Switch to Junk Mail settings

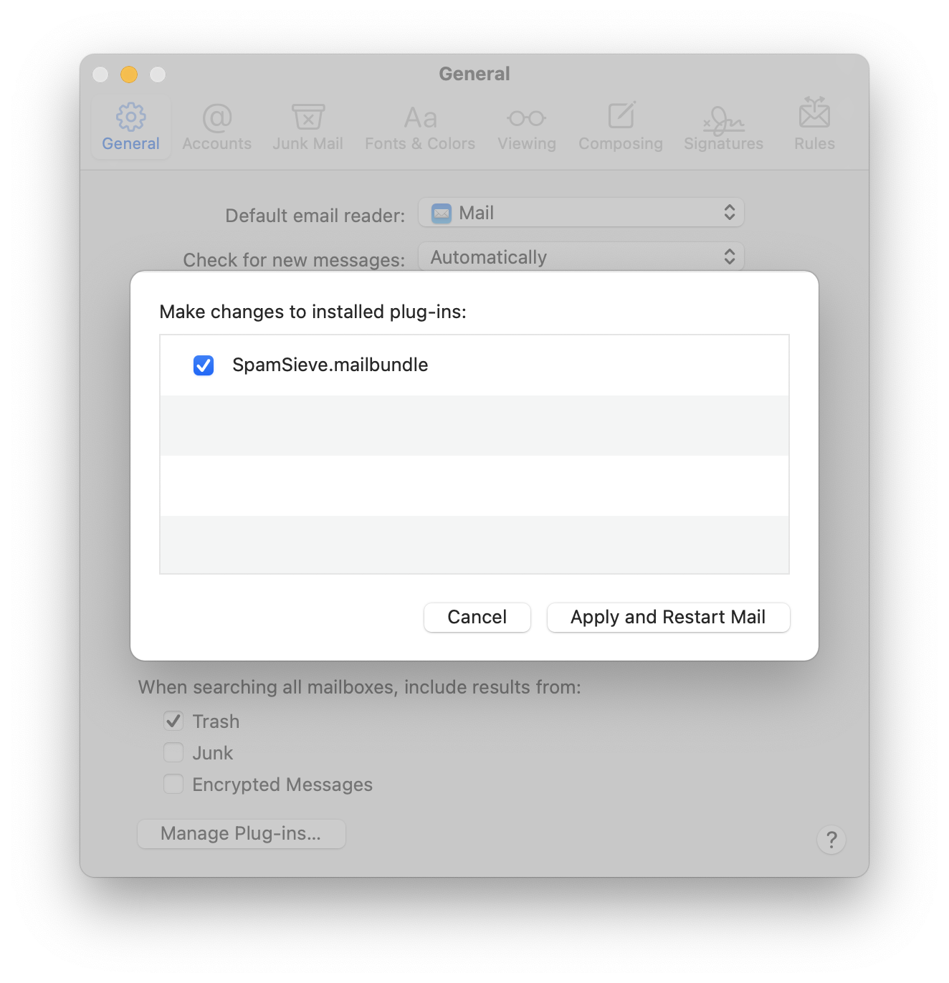[307, 127]
